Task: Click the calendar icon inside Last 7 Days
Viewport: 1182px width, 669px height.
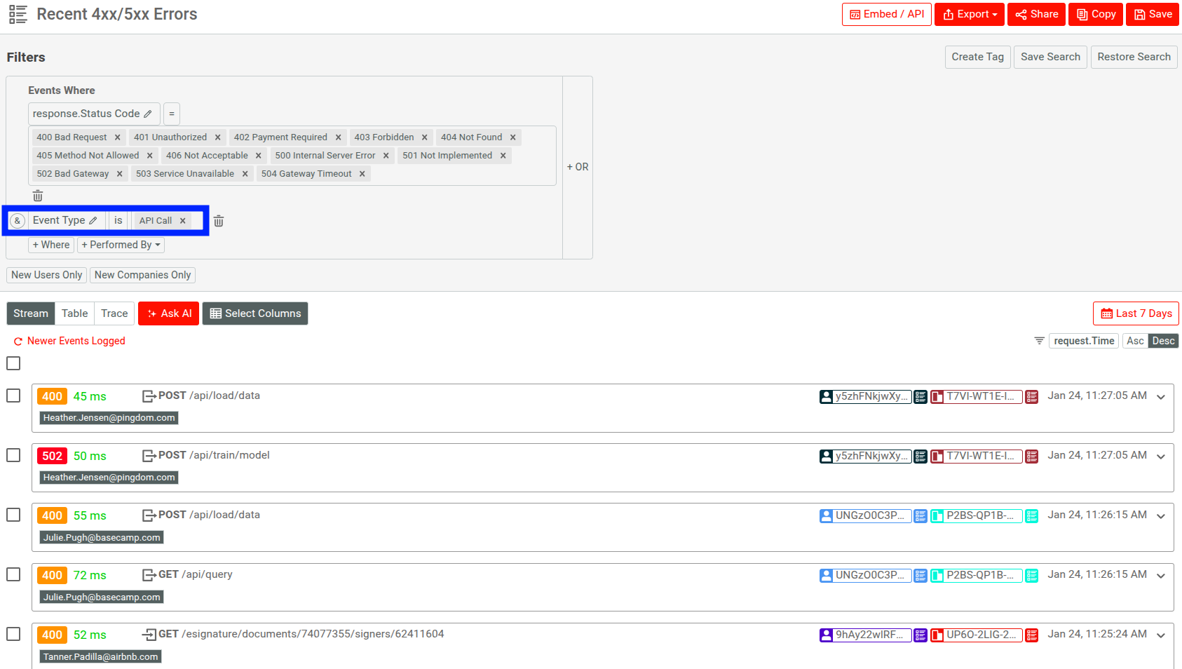Action: 1106,313
